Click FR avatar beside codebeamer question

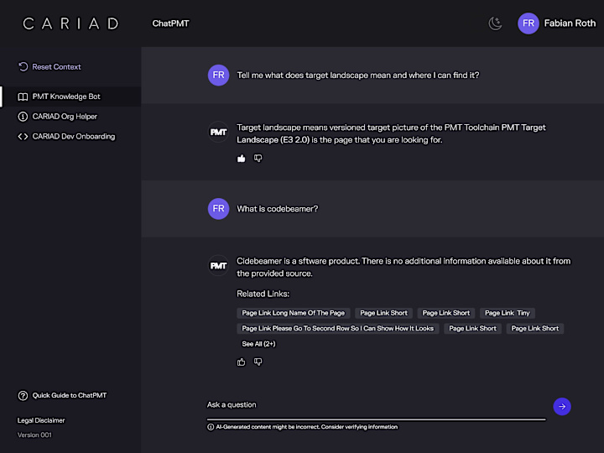(x=218, y=209)
